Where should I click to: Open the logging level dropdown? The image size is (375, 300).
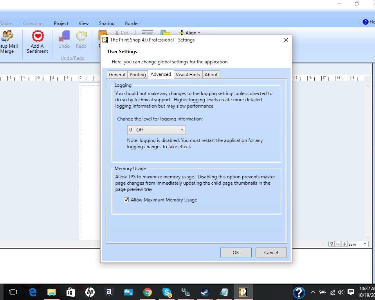point(157,130)
